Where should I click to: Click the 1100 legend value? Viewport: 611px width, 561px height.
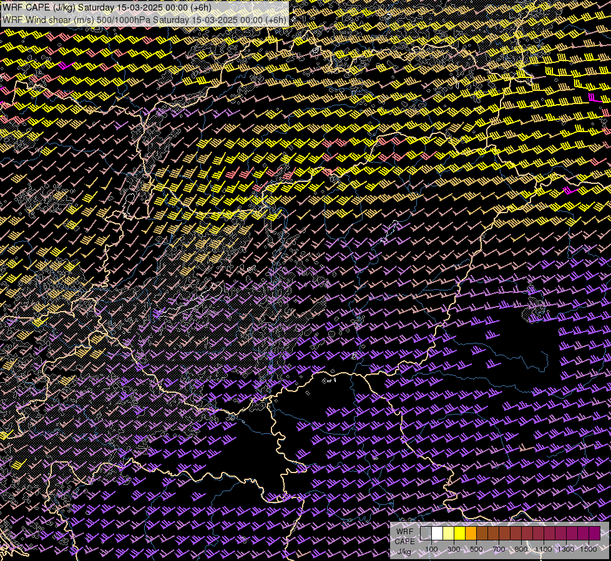[544, 549]
